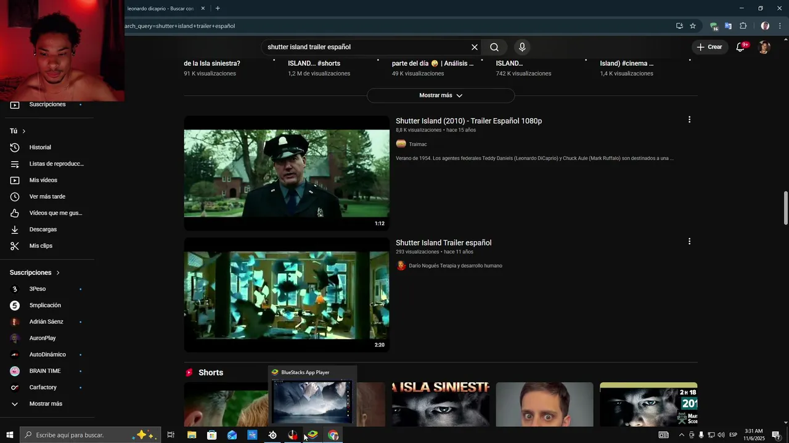
Task: Open Microsoft Store from the taskbar
Action: (x=212, y=435)
